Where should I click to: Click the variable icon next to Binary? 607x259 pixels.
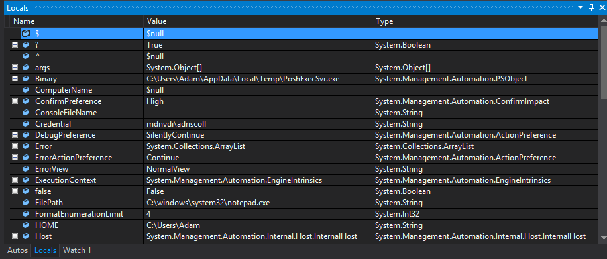click(x=26, y=79)
